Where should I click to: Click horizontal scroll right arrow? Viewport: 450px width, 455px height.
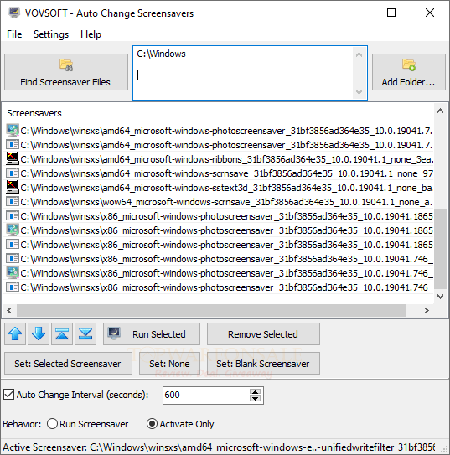click(426, 311)
